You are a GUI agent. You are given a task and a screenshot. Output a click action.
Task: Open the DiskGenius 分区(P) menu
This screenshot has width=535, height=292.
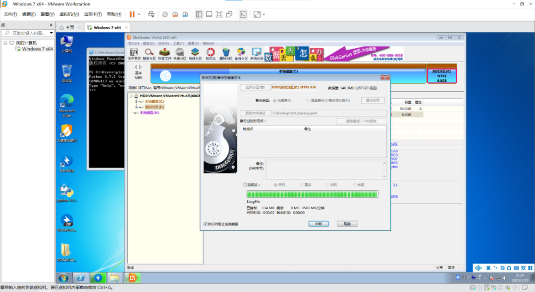[163, 43]
